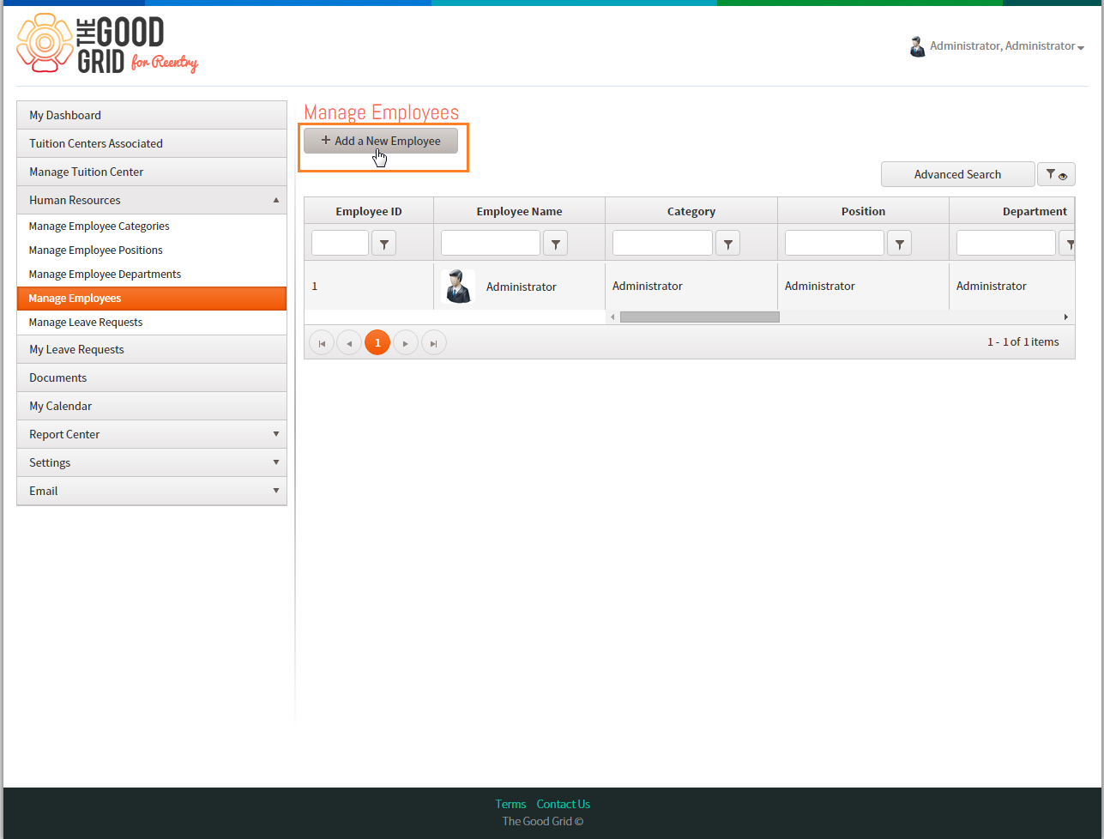This screenshot has height=839, width=1104.
Task: Click the Category column filter funnel icon
Action: 727,244
